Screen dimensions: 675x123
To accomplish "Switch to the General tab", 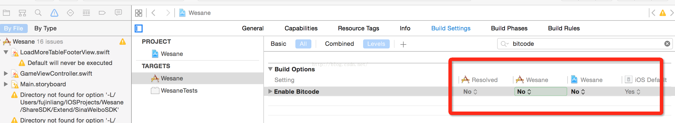I will pos(253,28).
